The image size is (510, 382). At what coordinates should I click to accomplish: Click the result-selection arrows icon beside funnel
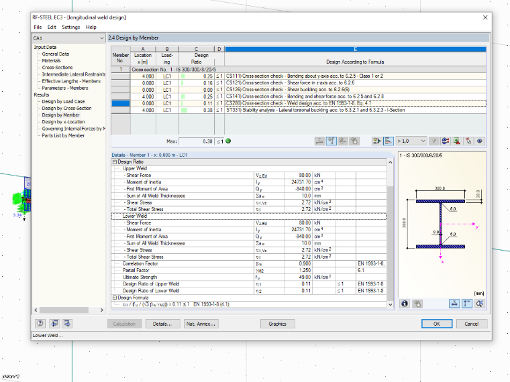446,141
